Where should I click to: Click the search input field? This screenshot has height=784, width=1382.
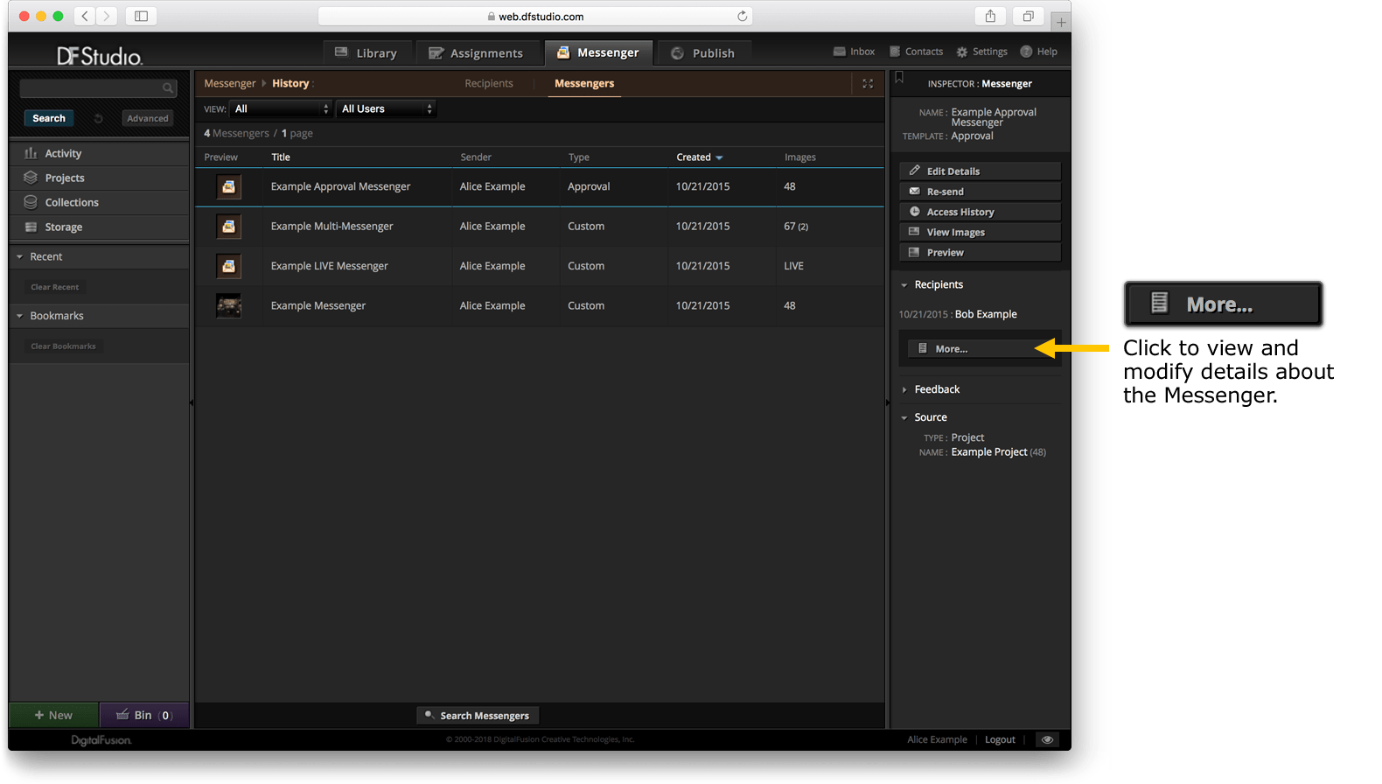pyautogui.click(x=97, y=88)
